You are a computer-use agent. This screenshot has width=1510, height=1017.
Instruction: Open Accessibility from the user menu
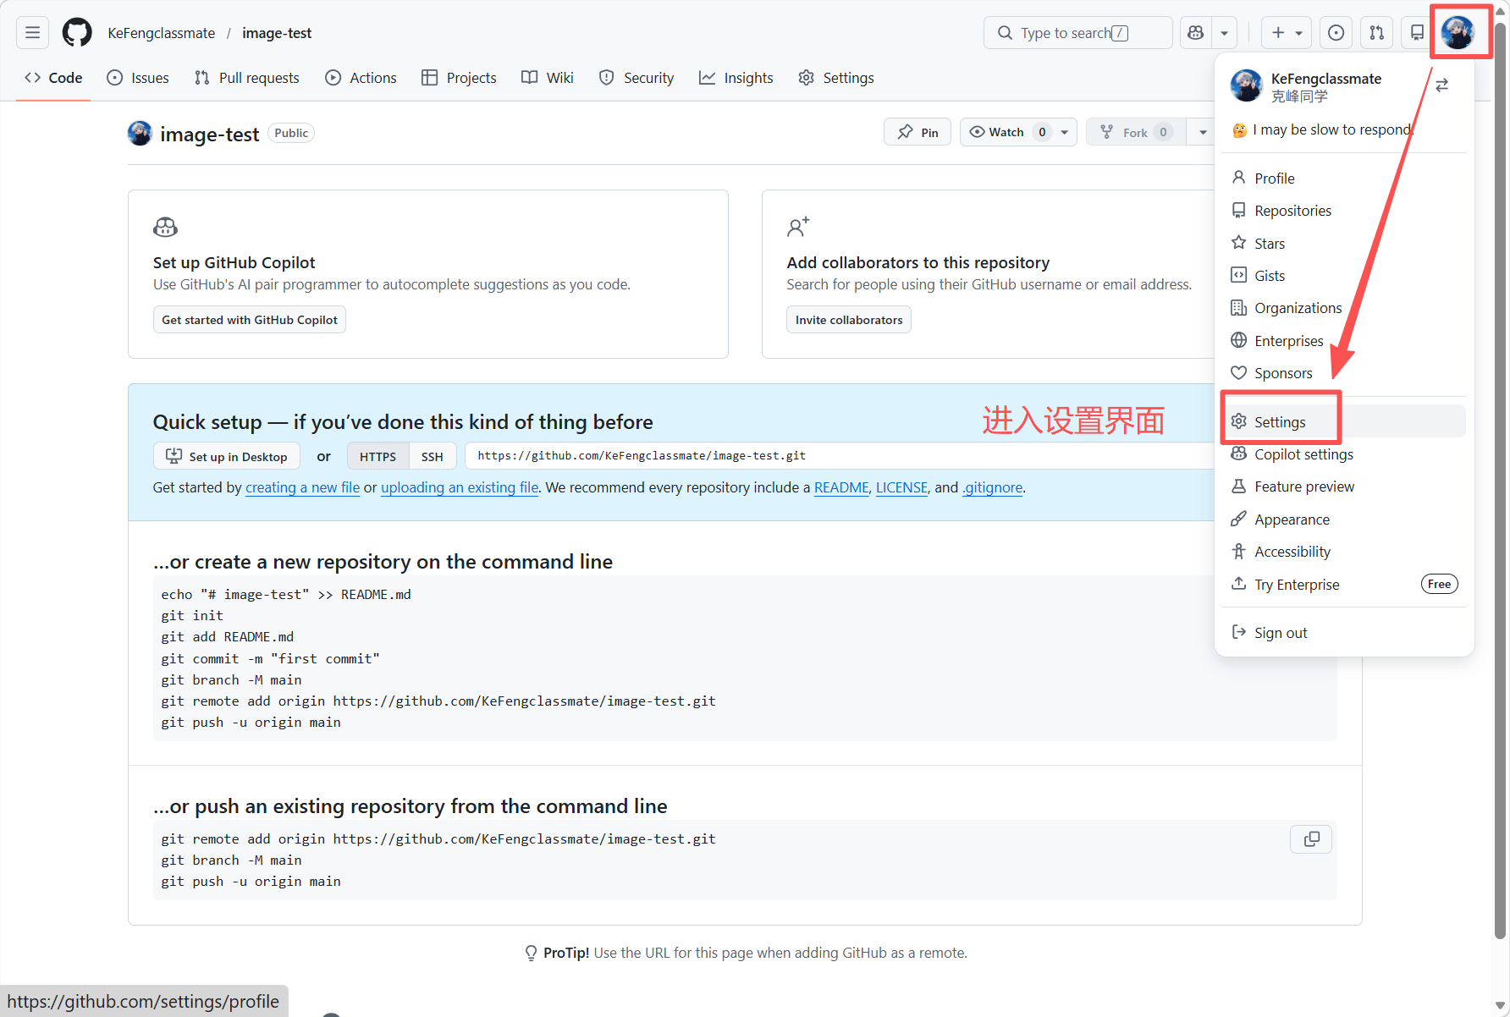pyautogui.click(x=1344, y=552)
